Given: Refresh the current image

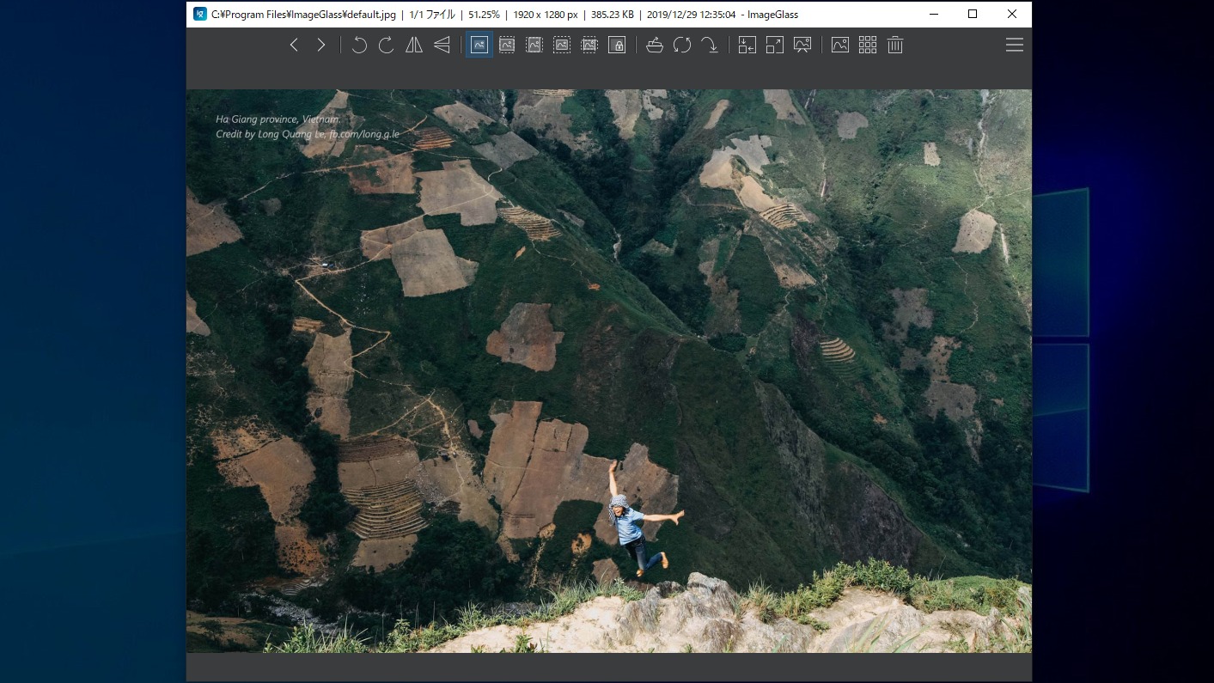Looking at the screenshot, I should [682, 45].
